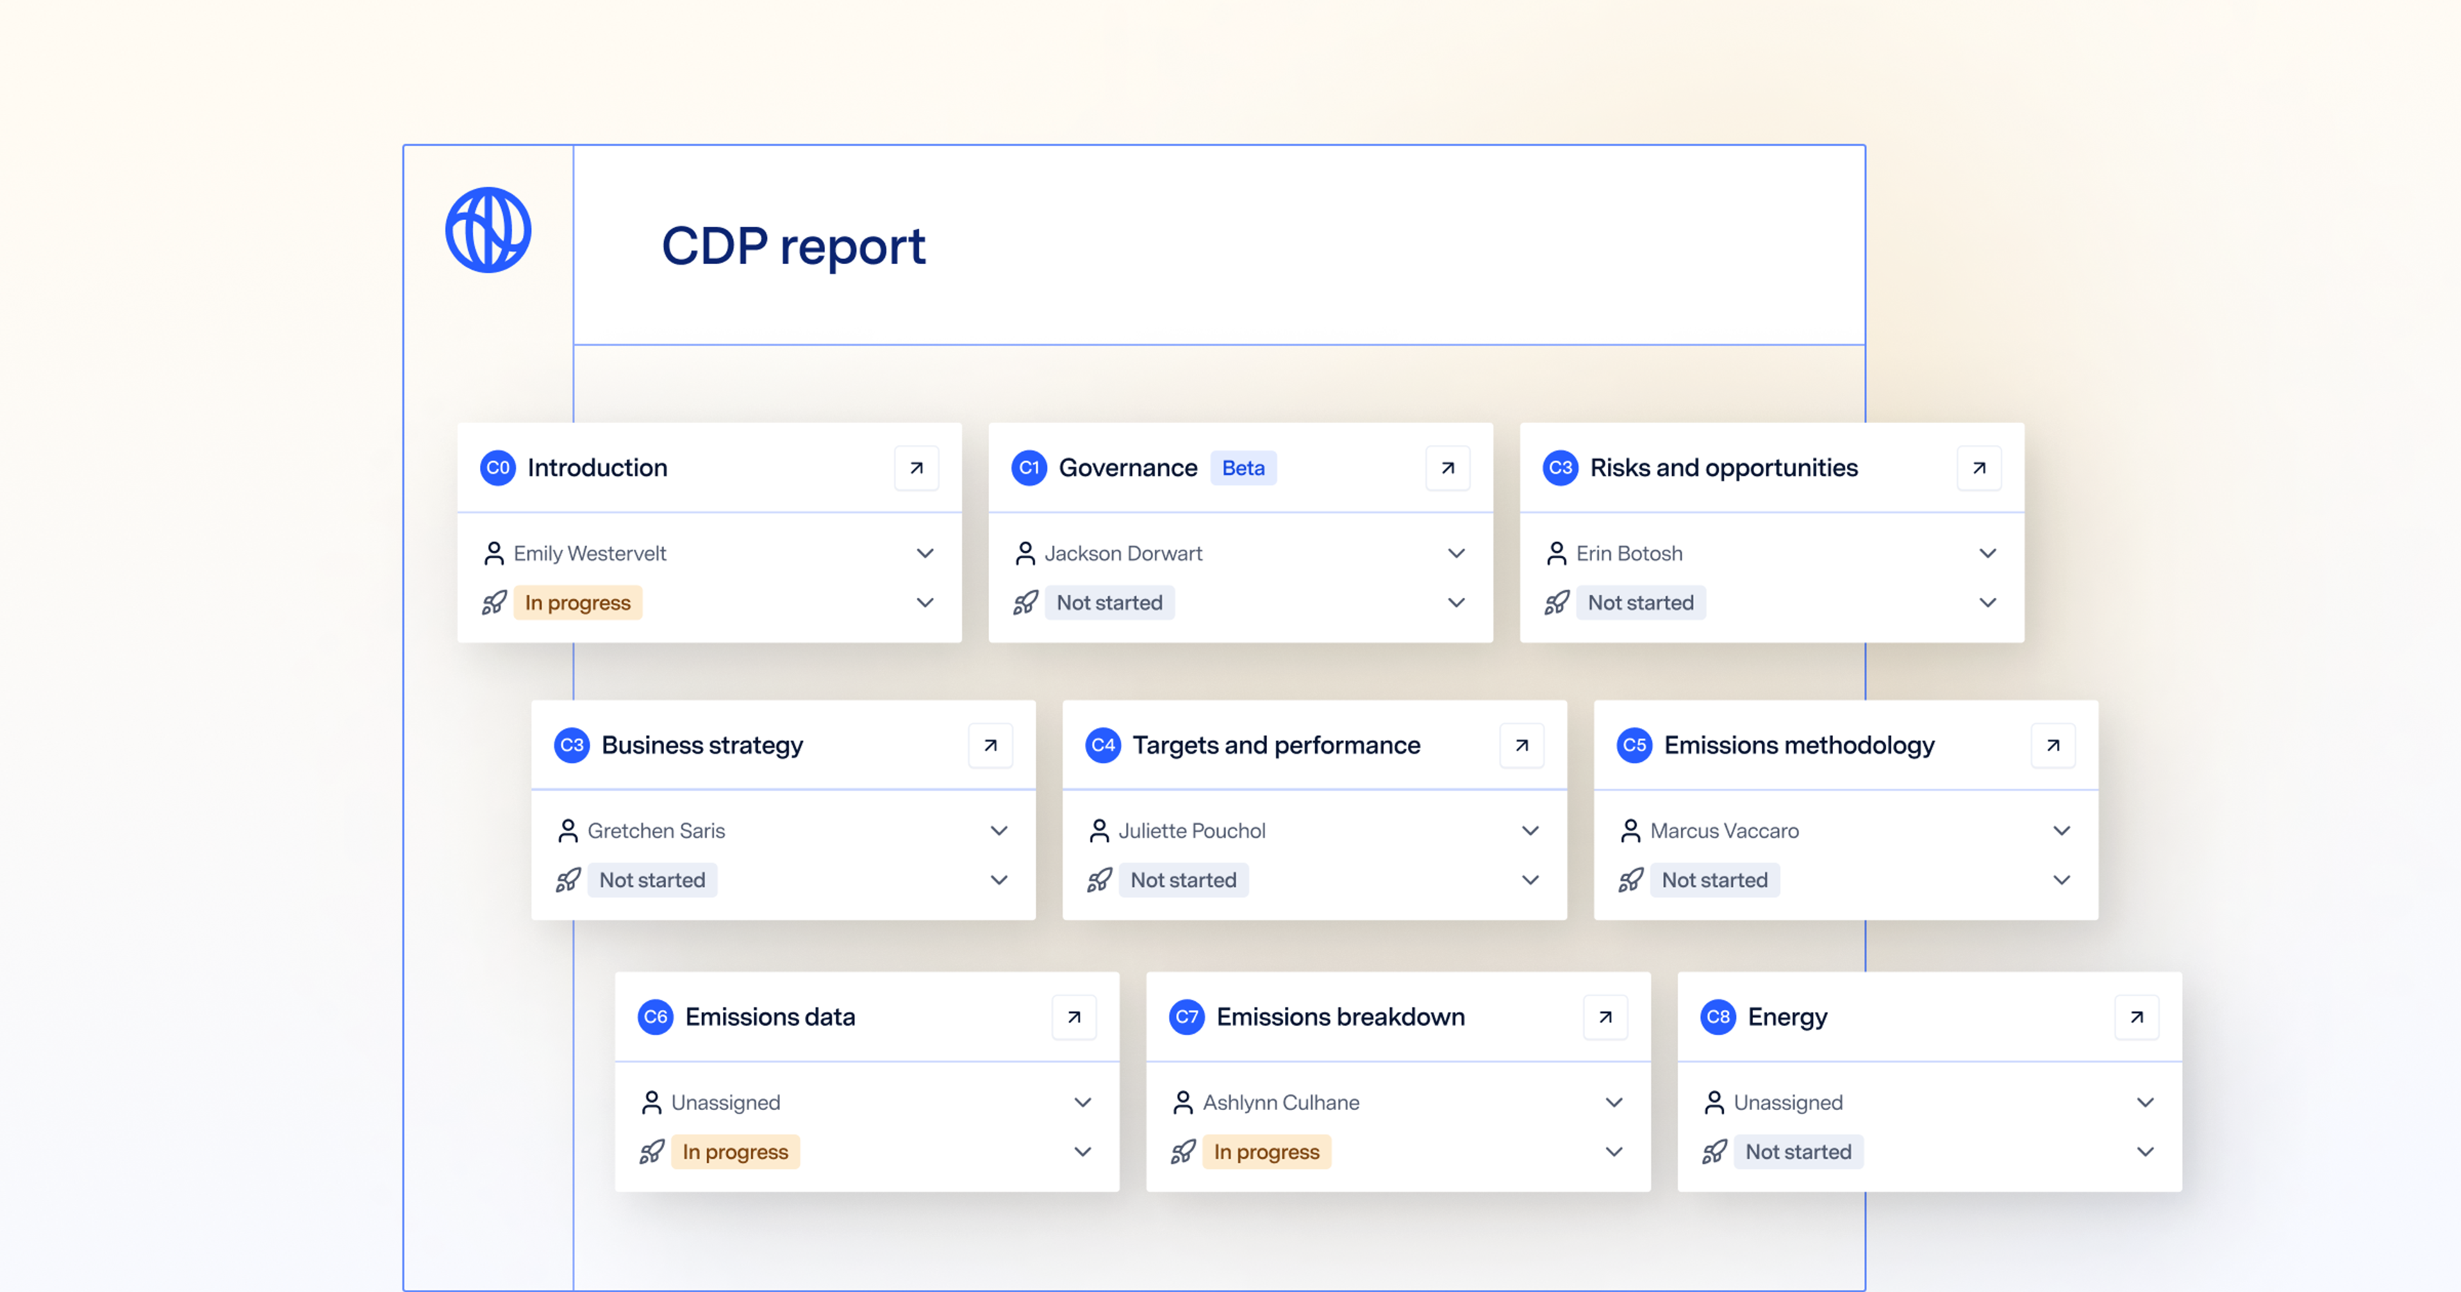2461x1292 pixels.
Task: Click the Business strategy title
Action: coord(702,745)
